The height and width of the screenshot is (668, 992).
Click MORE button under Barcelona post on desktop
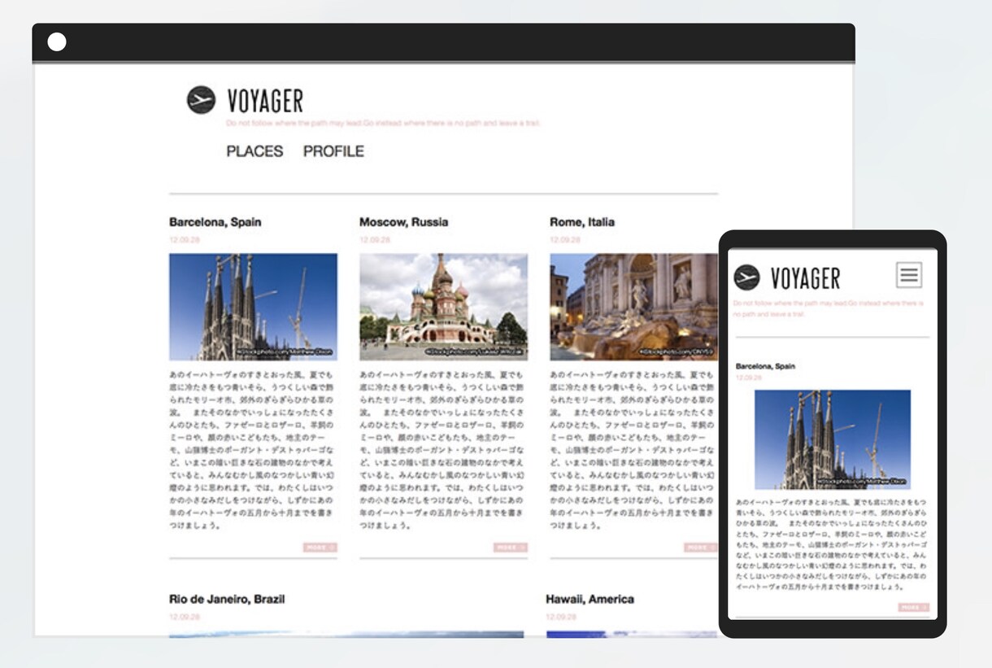pos(320,548)
